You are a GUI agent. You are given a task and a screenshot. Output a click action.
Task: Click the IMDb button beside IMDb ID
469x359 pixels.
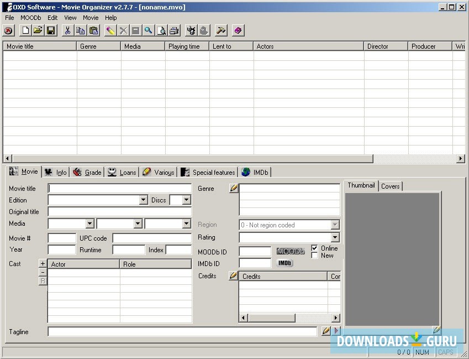[x=285, y=263]
